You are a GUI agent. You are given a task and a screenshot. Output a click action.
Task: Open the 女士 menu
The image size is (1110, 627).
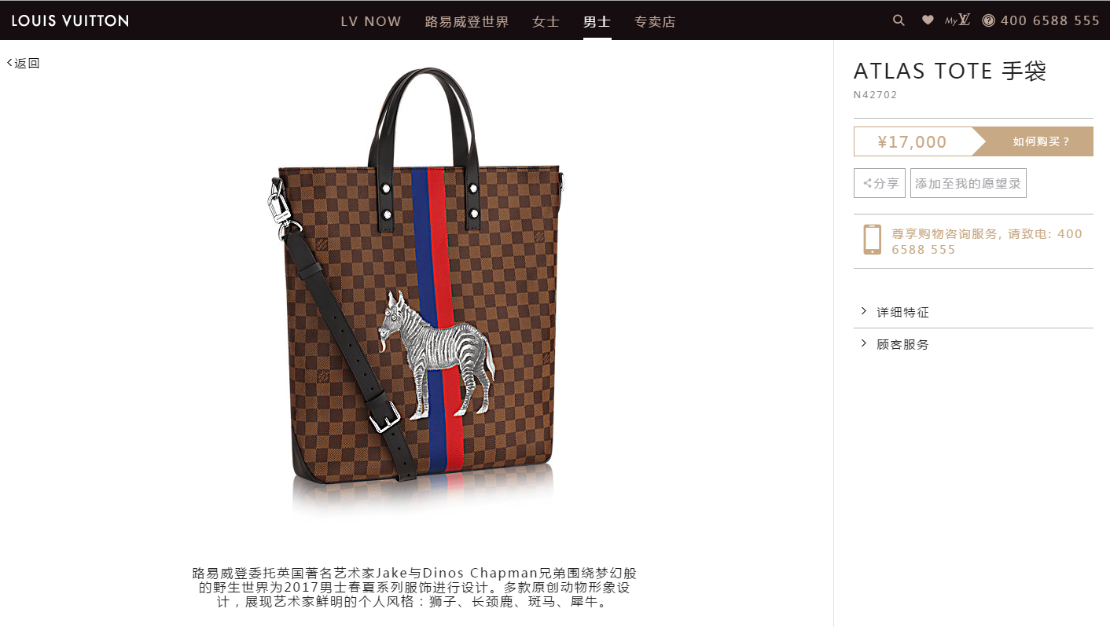(x=546, y=21)
